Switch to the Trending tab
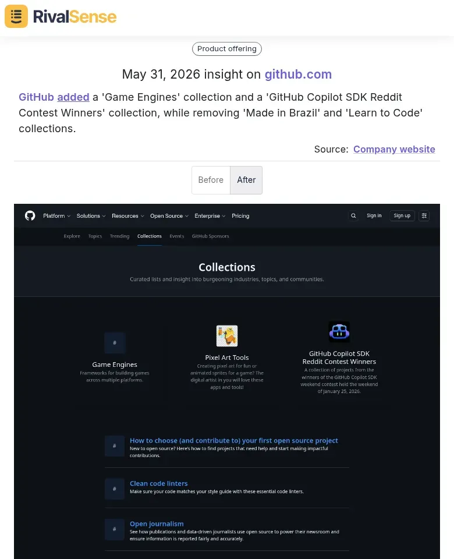The height and width of the screenshot is (559, 454). (x=119, y=236)
